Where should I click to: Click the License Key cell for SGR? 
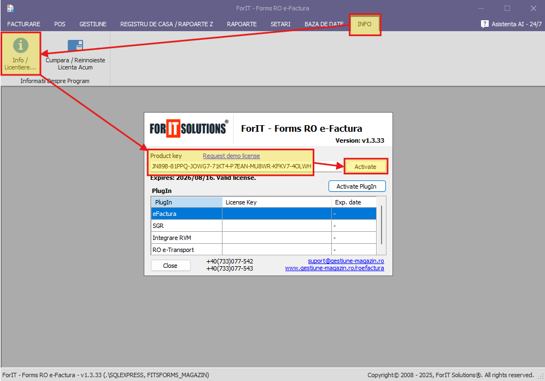tap(277, 226)
